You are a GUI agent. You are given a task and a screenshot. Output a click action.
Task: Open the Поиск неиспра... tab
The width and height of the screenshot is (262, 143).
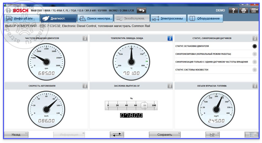click(x=95, y=18)
